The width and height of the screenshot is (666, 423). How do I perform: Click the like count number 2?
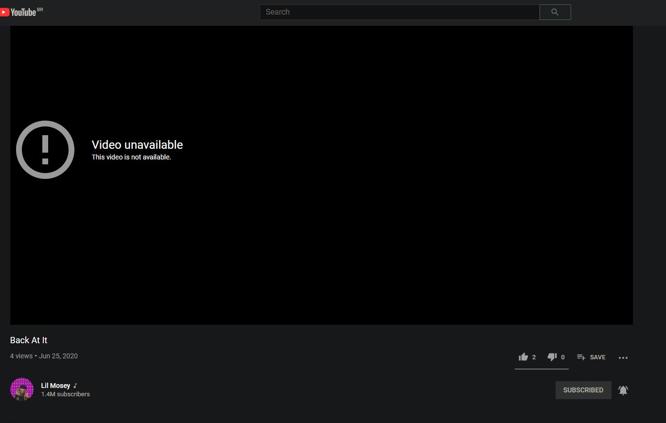coord(534,357)
